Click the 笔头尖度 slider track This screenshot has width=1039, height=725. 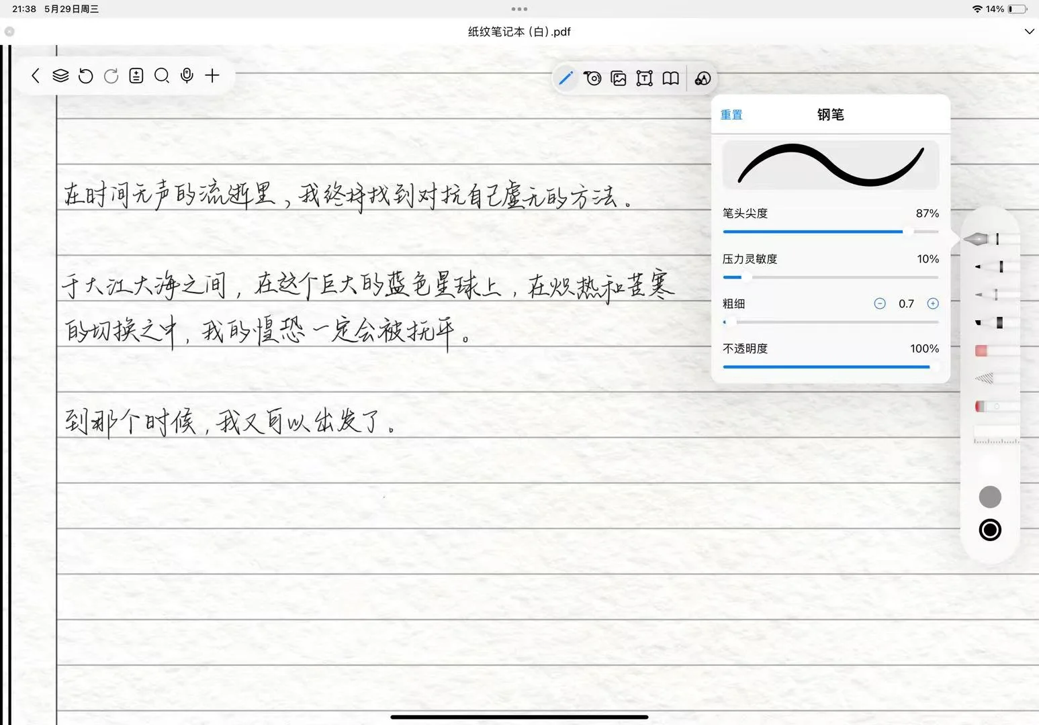coord(831,232)
